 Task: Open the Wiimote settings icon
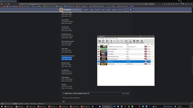[x=142, y=41]
